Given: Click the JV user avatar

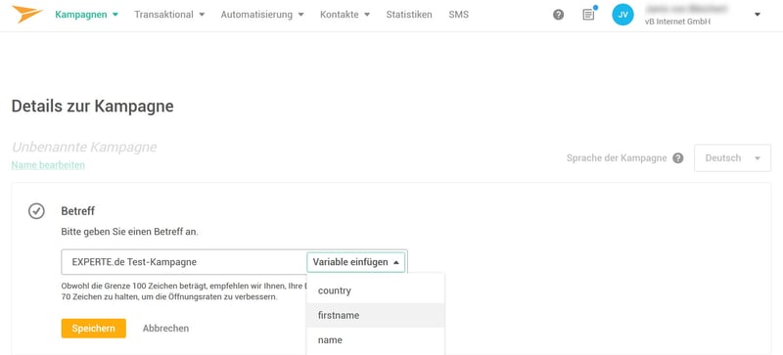Looking at the screenshot, I should [622, 15].
